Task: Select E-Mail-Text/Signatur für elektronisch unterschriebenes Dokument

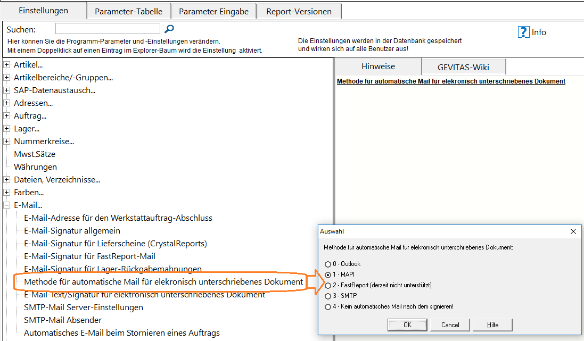Action: coord(144,295)
